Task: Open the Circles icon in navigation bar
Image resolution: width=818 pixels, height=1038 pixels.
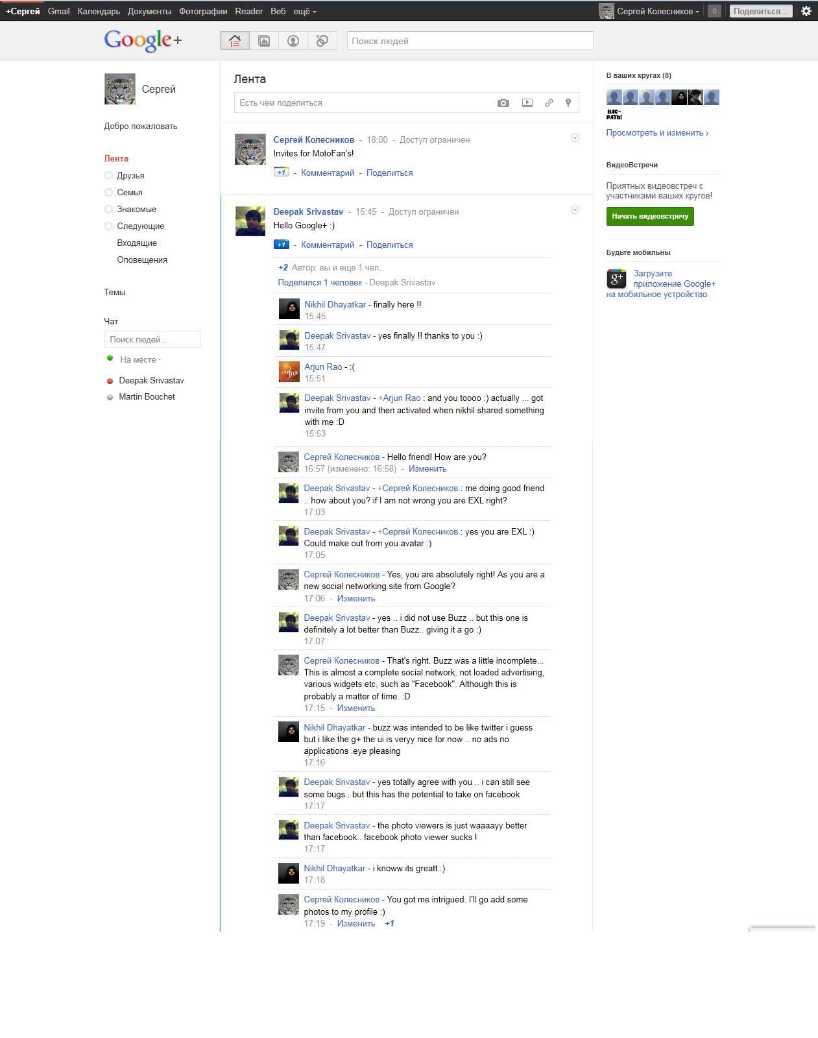Action: point(322,41)
